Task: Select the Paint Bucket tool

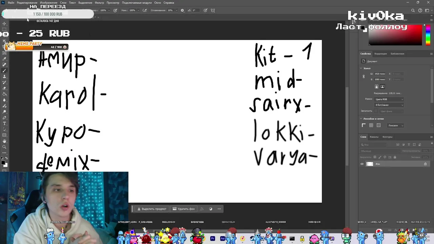Action: coord(4,94)
